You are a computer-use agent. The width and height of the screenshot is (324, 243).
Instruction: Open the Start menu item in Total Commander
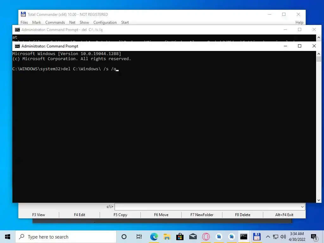(x=125, y=22)
